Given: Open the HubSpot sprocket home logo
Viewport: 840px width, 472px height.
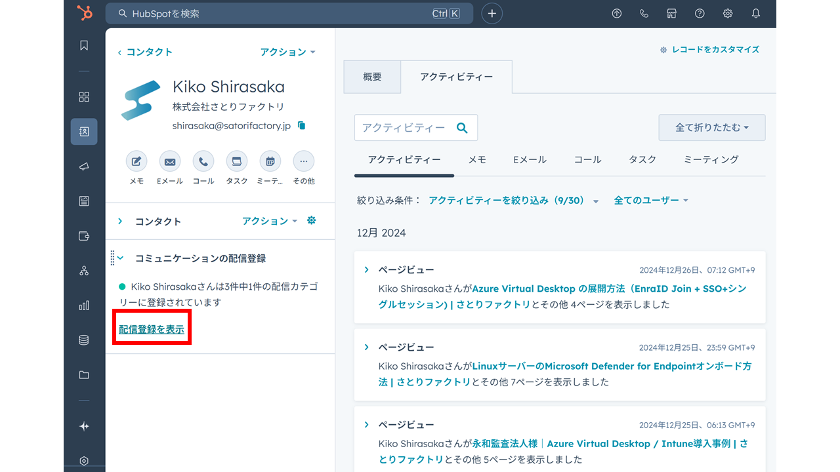Looking at the screenshot, I should [84, 13].
